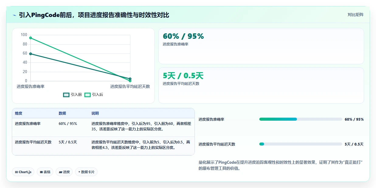376x188 pixels.
Task: Click the 引入前 legend color box
Action: pyautogui.click(x=66, y=95)
